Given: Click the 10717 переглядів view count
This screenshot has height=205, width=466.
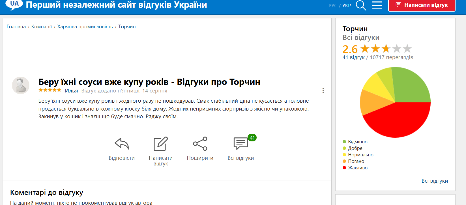Looking at the screenshot, I should (x=392, y=57).
